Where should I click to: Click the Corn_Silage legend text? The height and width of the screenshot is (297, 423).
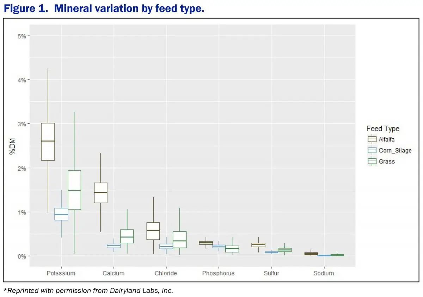pos(395,151)
